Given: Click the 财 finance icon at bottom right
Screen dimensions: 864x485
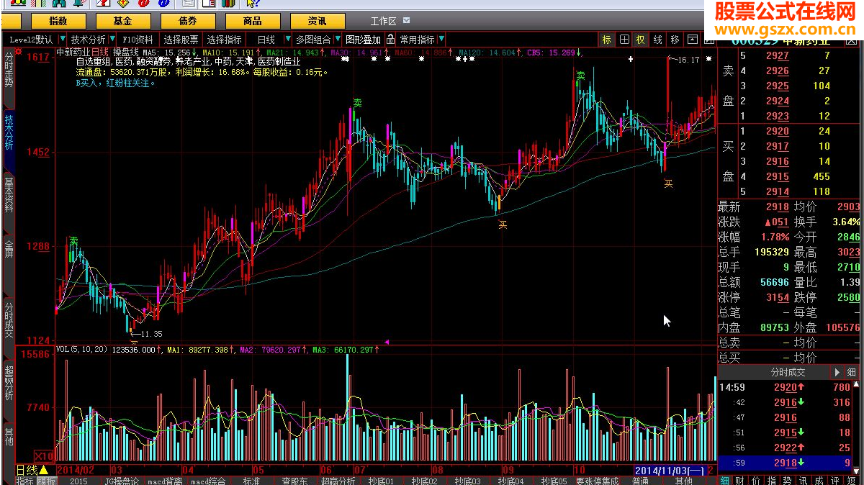Looking at the screenshot, I should tap(739, 480).
